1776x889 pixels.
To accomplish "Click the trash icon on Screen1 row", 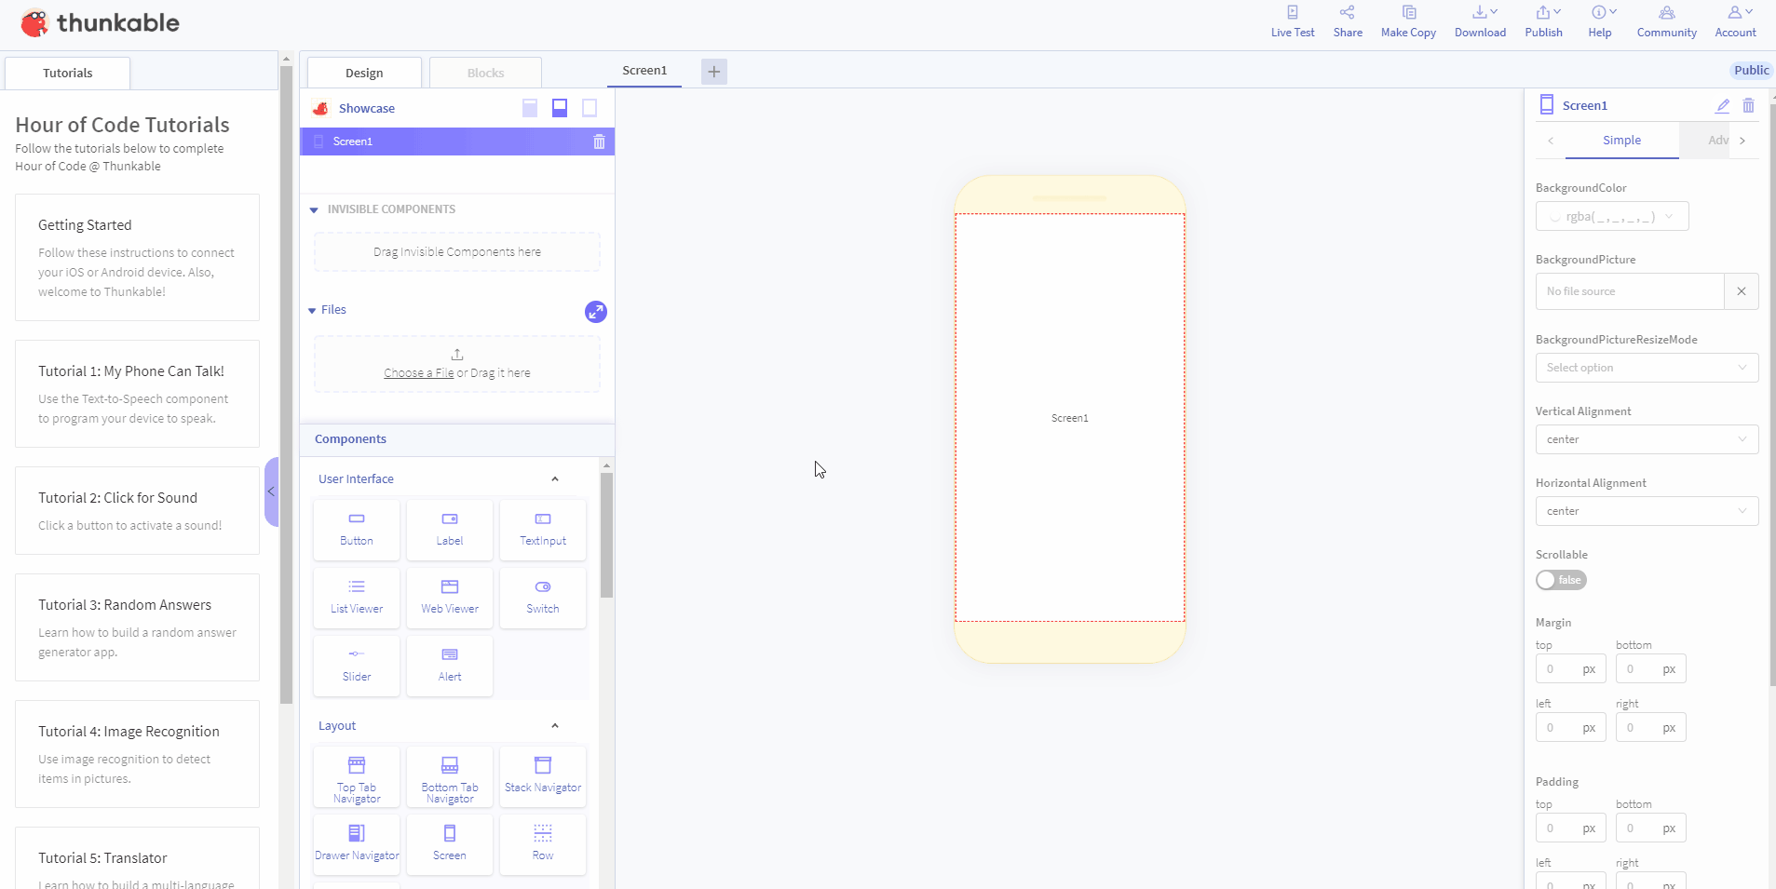I will [599, 141].
